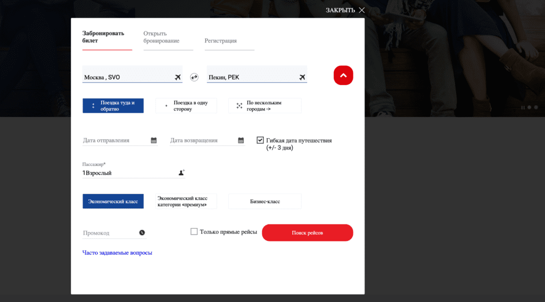Pause the background carousel slideshow
545x302 pixels.
click(x=523, y=107)
